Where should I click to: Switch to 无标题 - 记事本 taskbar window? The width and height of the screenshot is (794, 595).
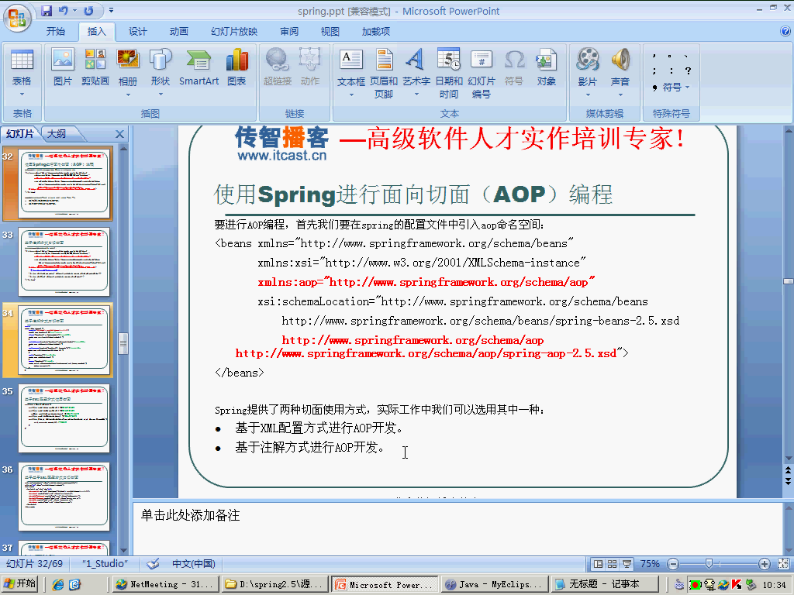click(x=605, y=584)
